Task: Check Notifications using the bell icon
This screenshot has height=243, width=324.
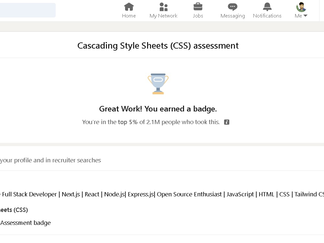Action: (267, 6)
